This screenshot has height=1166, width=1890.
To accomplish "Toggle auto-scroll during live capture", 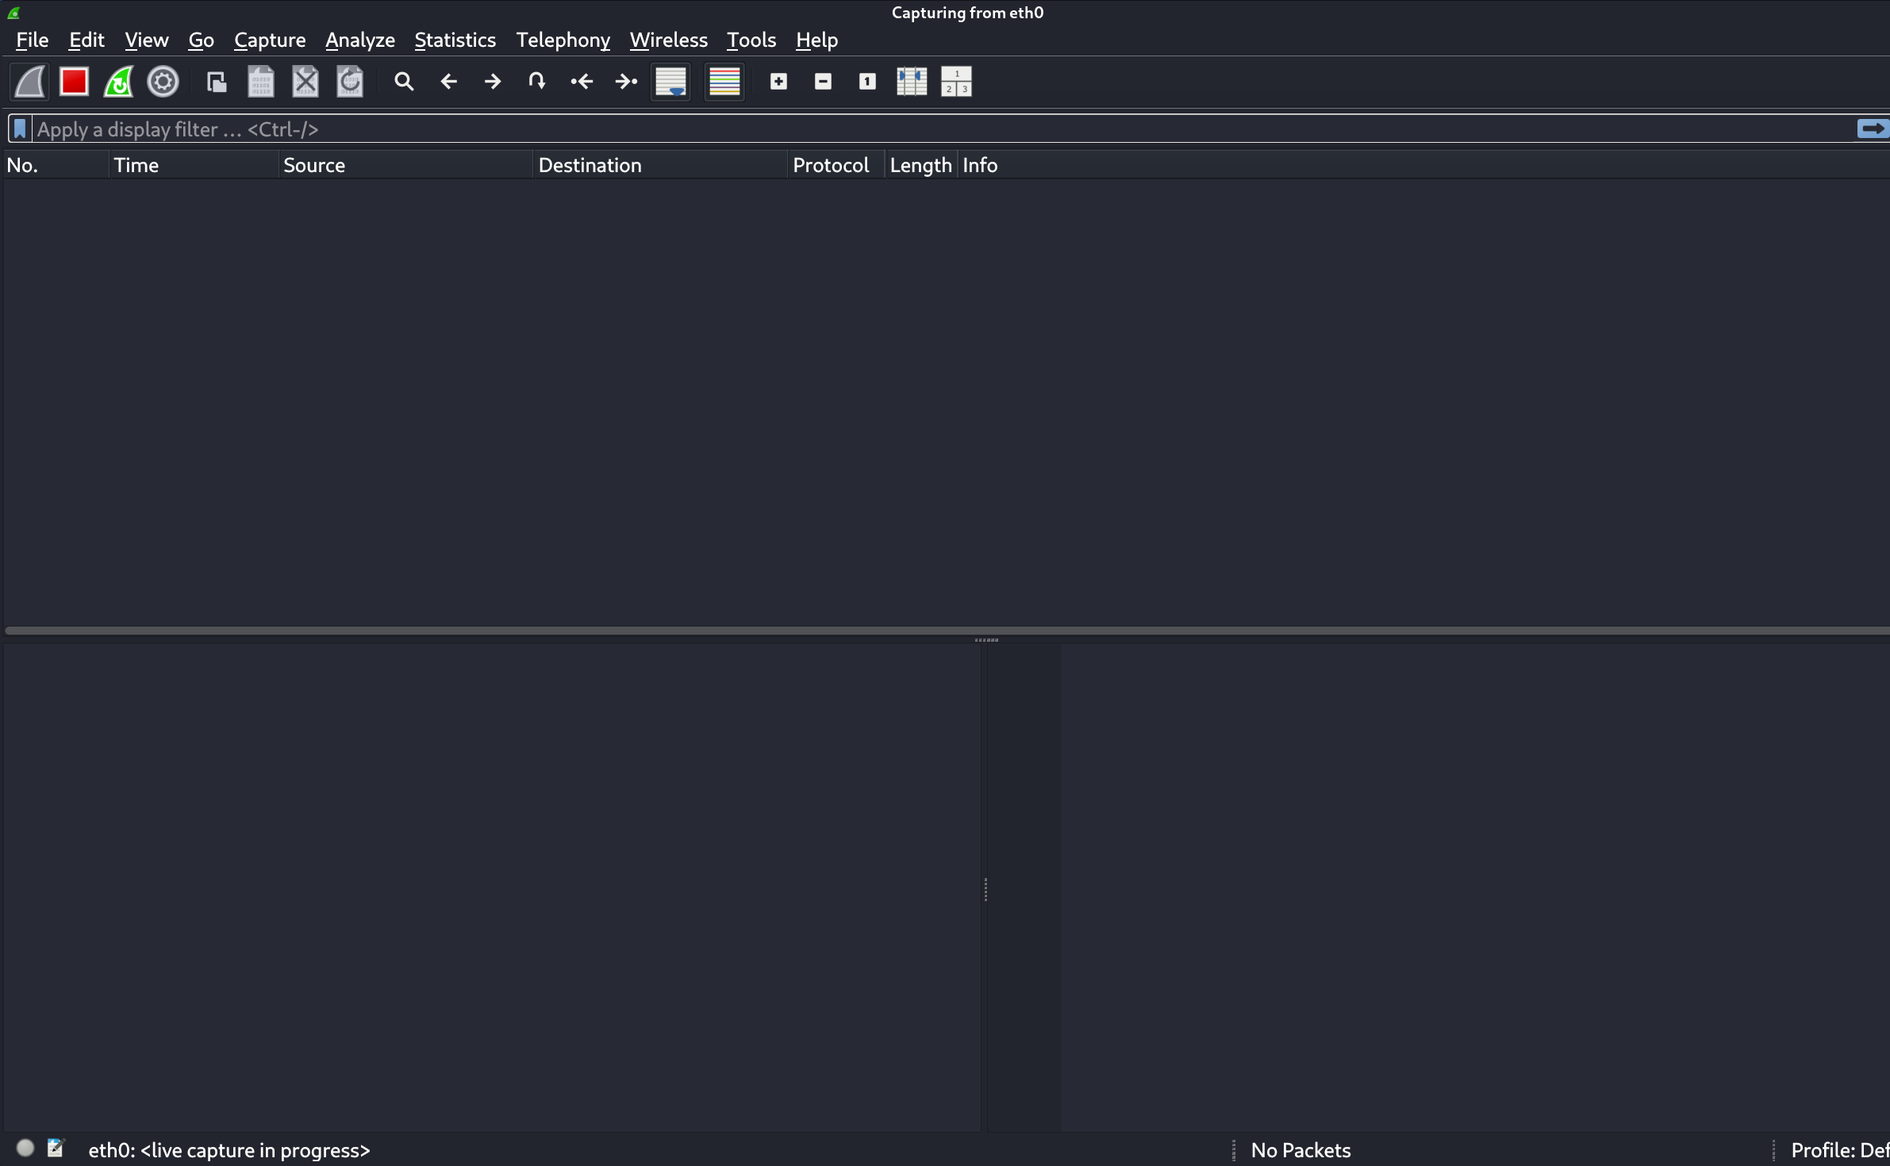I will tap(671, 82).
